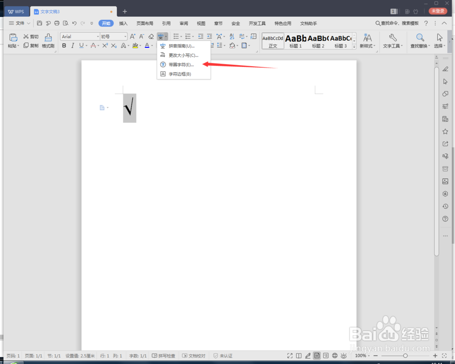Activate the 格式刷 format painter
The image size is (455, 364).
point(48,40)
